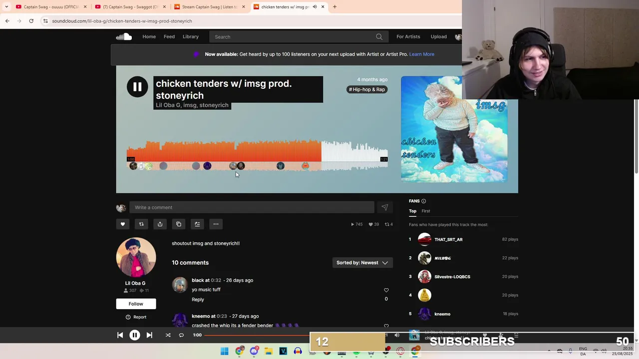The image size is (639, 359).
Task: Skip to the previous track in the player bar
Action: pyautogui.click(x=120, y=335)
